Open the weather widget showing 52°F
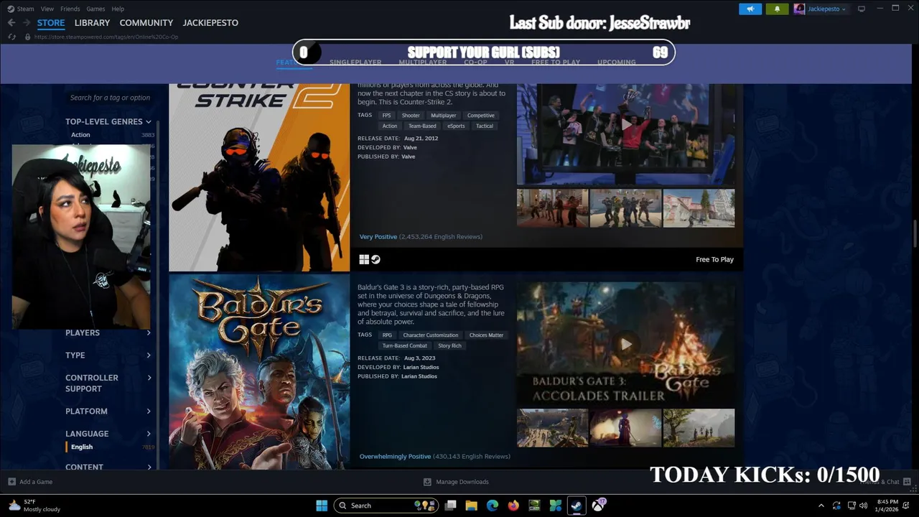The image size is (919, 517). [34, 506]
